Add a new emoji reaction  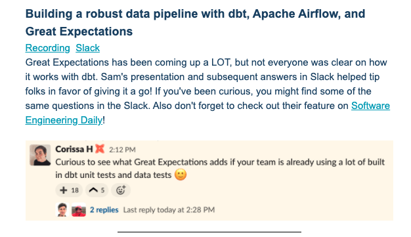click(x=121, y=190)
